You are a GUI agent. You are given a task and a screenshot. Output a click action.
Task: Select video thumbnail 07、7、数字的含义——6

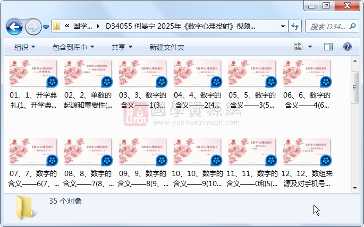click(x=33, y=152)
